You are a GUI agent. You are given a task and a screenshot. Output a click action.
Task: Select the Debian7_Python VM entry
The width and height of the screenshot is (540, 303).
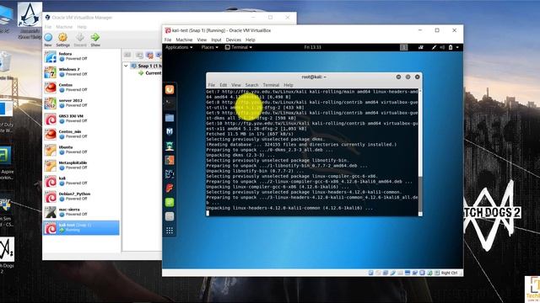81,196
